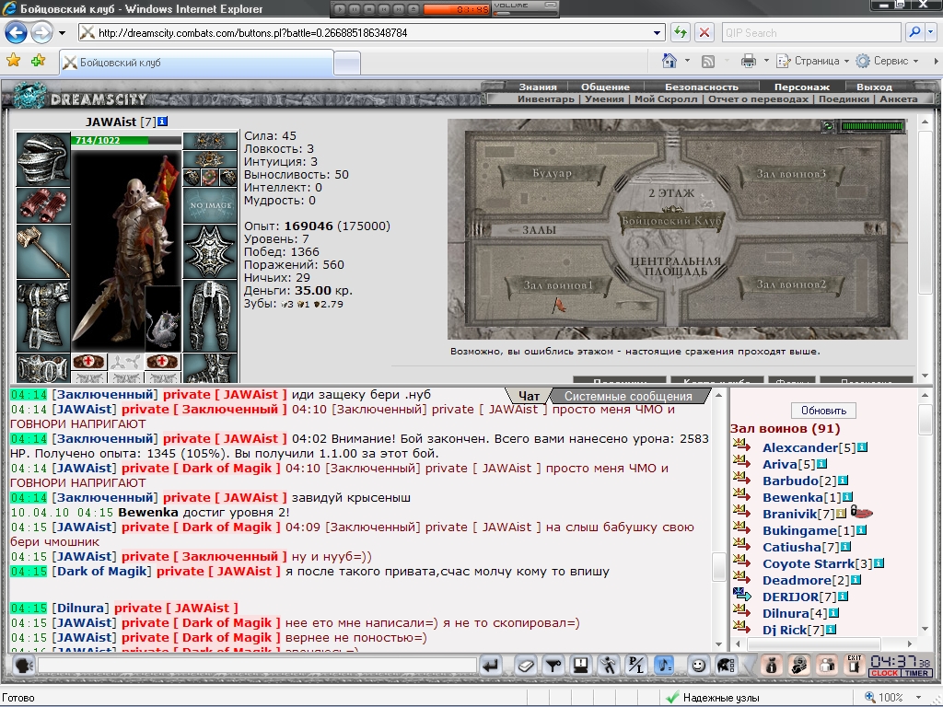Focus the chat message input field
Screen dimensions: 943x707
click(x=256, y=666)
